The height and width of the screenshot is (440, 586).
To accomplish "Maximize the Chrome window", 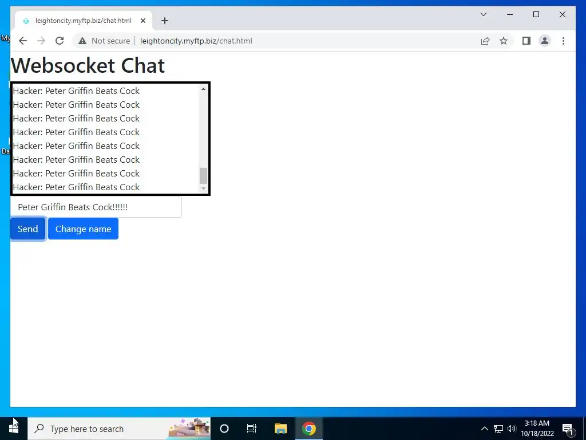I will [536, 14].
